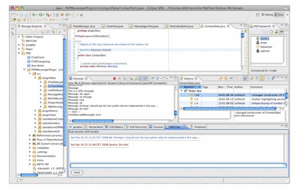The image size is (299, 196).
Task: Select ChatClient project in Package Explorer
Action: pos(36,57)
